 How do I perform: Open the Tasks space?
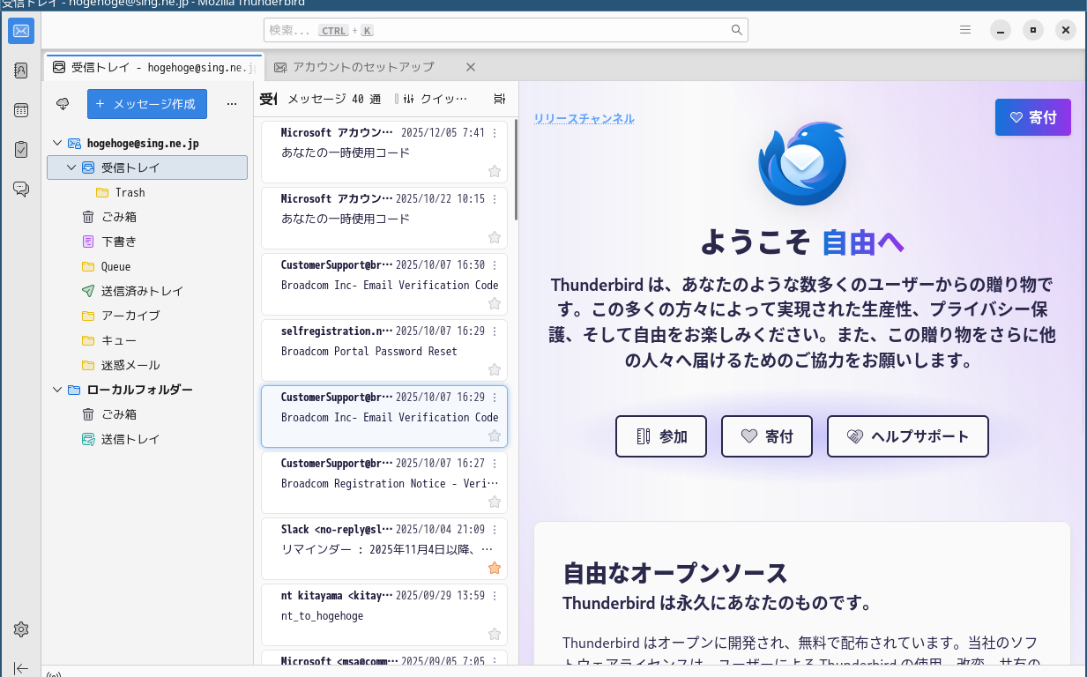[x=21, y=149]
